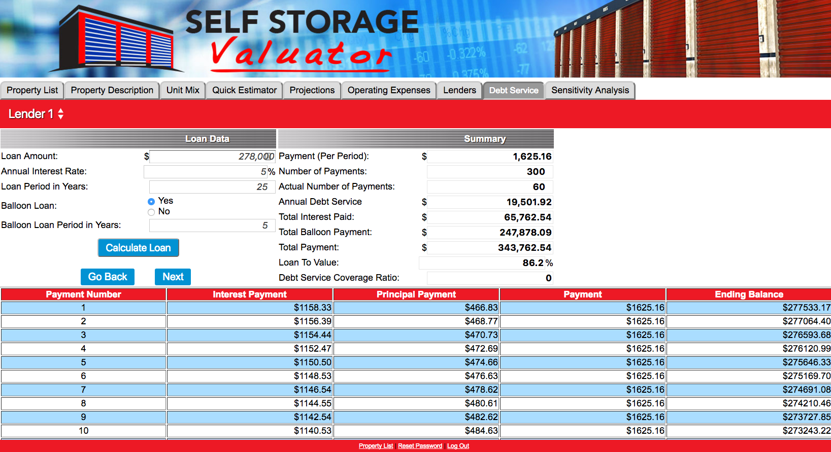Switch to the Projections tab

pyautogui.click(x=312, y=90)
